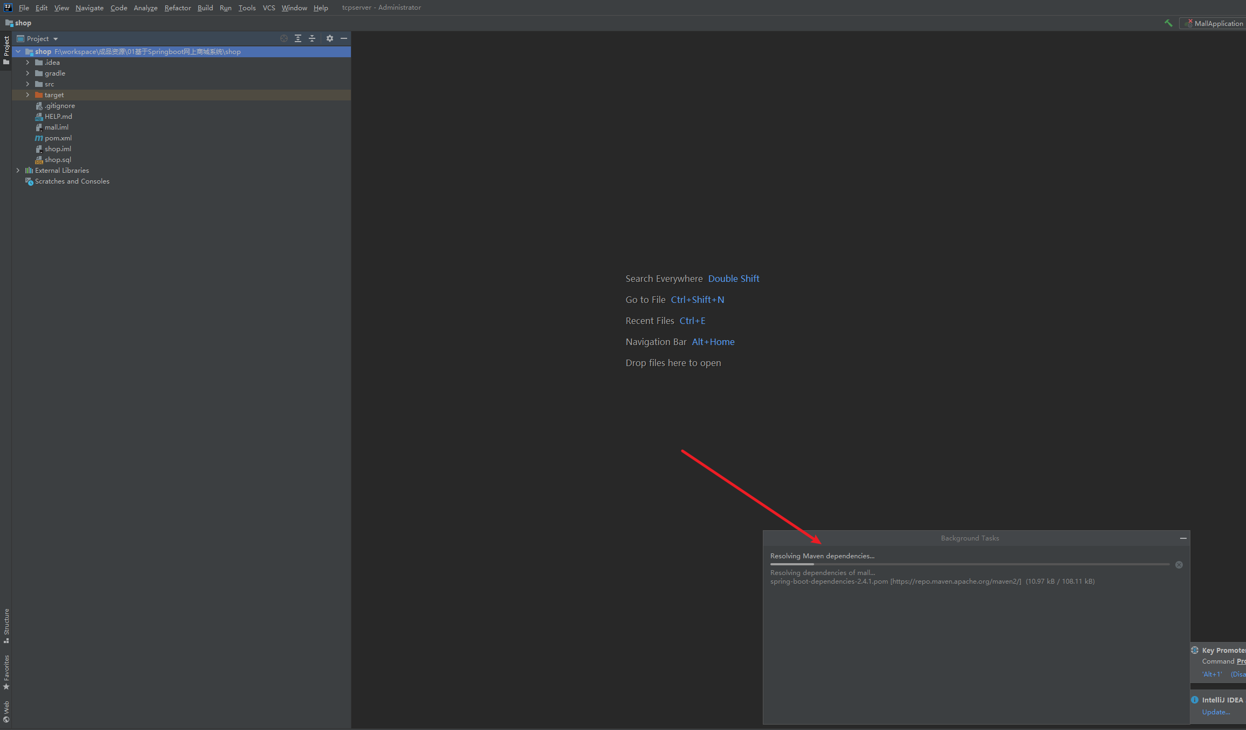Minimize the Background Tasks popup
Screen dimensions: 1246x730
tap(1183, 538)
